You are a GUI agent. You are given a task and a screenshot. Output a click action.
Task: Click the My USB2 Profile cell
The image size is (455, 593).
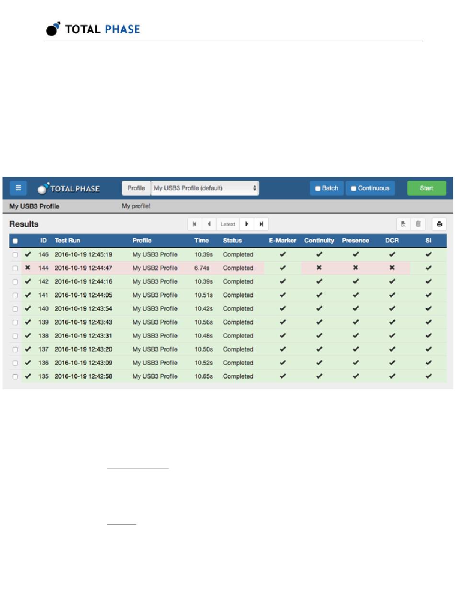tap(155, 268)
